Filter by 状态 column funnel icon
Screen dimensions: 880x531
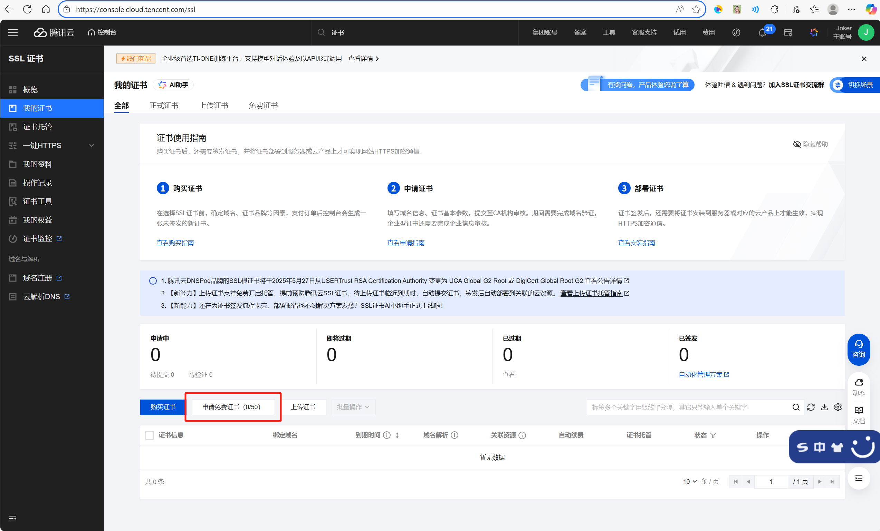(713, 435)
